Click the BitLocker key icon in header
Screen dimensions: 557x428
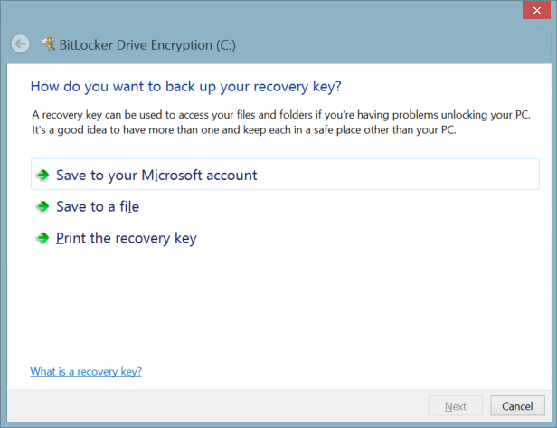[49, 43]
